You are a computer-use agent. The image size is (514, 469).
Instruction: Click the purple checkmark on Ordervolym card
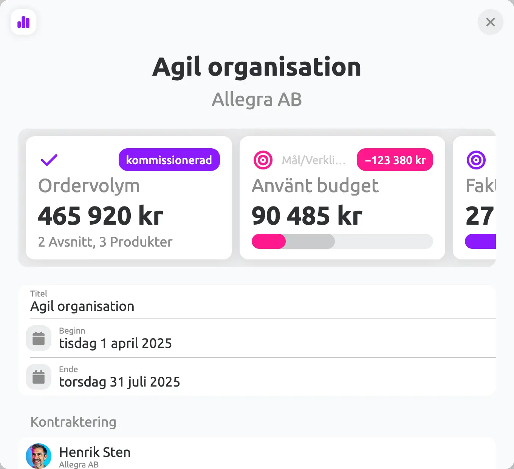point(49,160)
